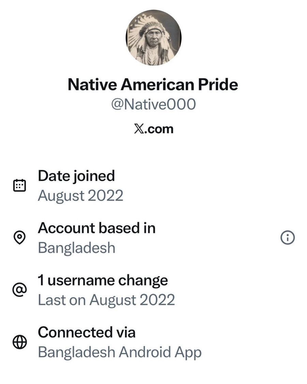Click the calendar icon beside Date joined
Viewport: 307px width, 384px height.
coord(19,185)
